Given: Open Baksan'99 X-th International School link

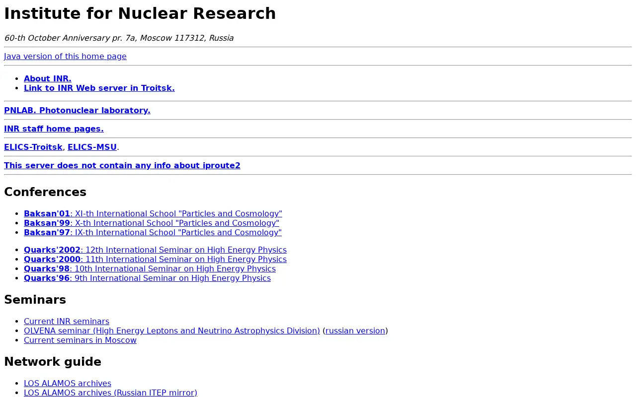Looking at the screenshot, I should pos(152,223).
